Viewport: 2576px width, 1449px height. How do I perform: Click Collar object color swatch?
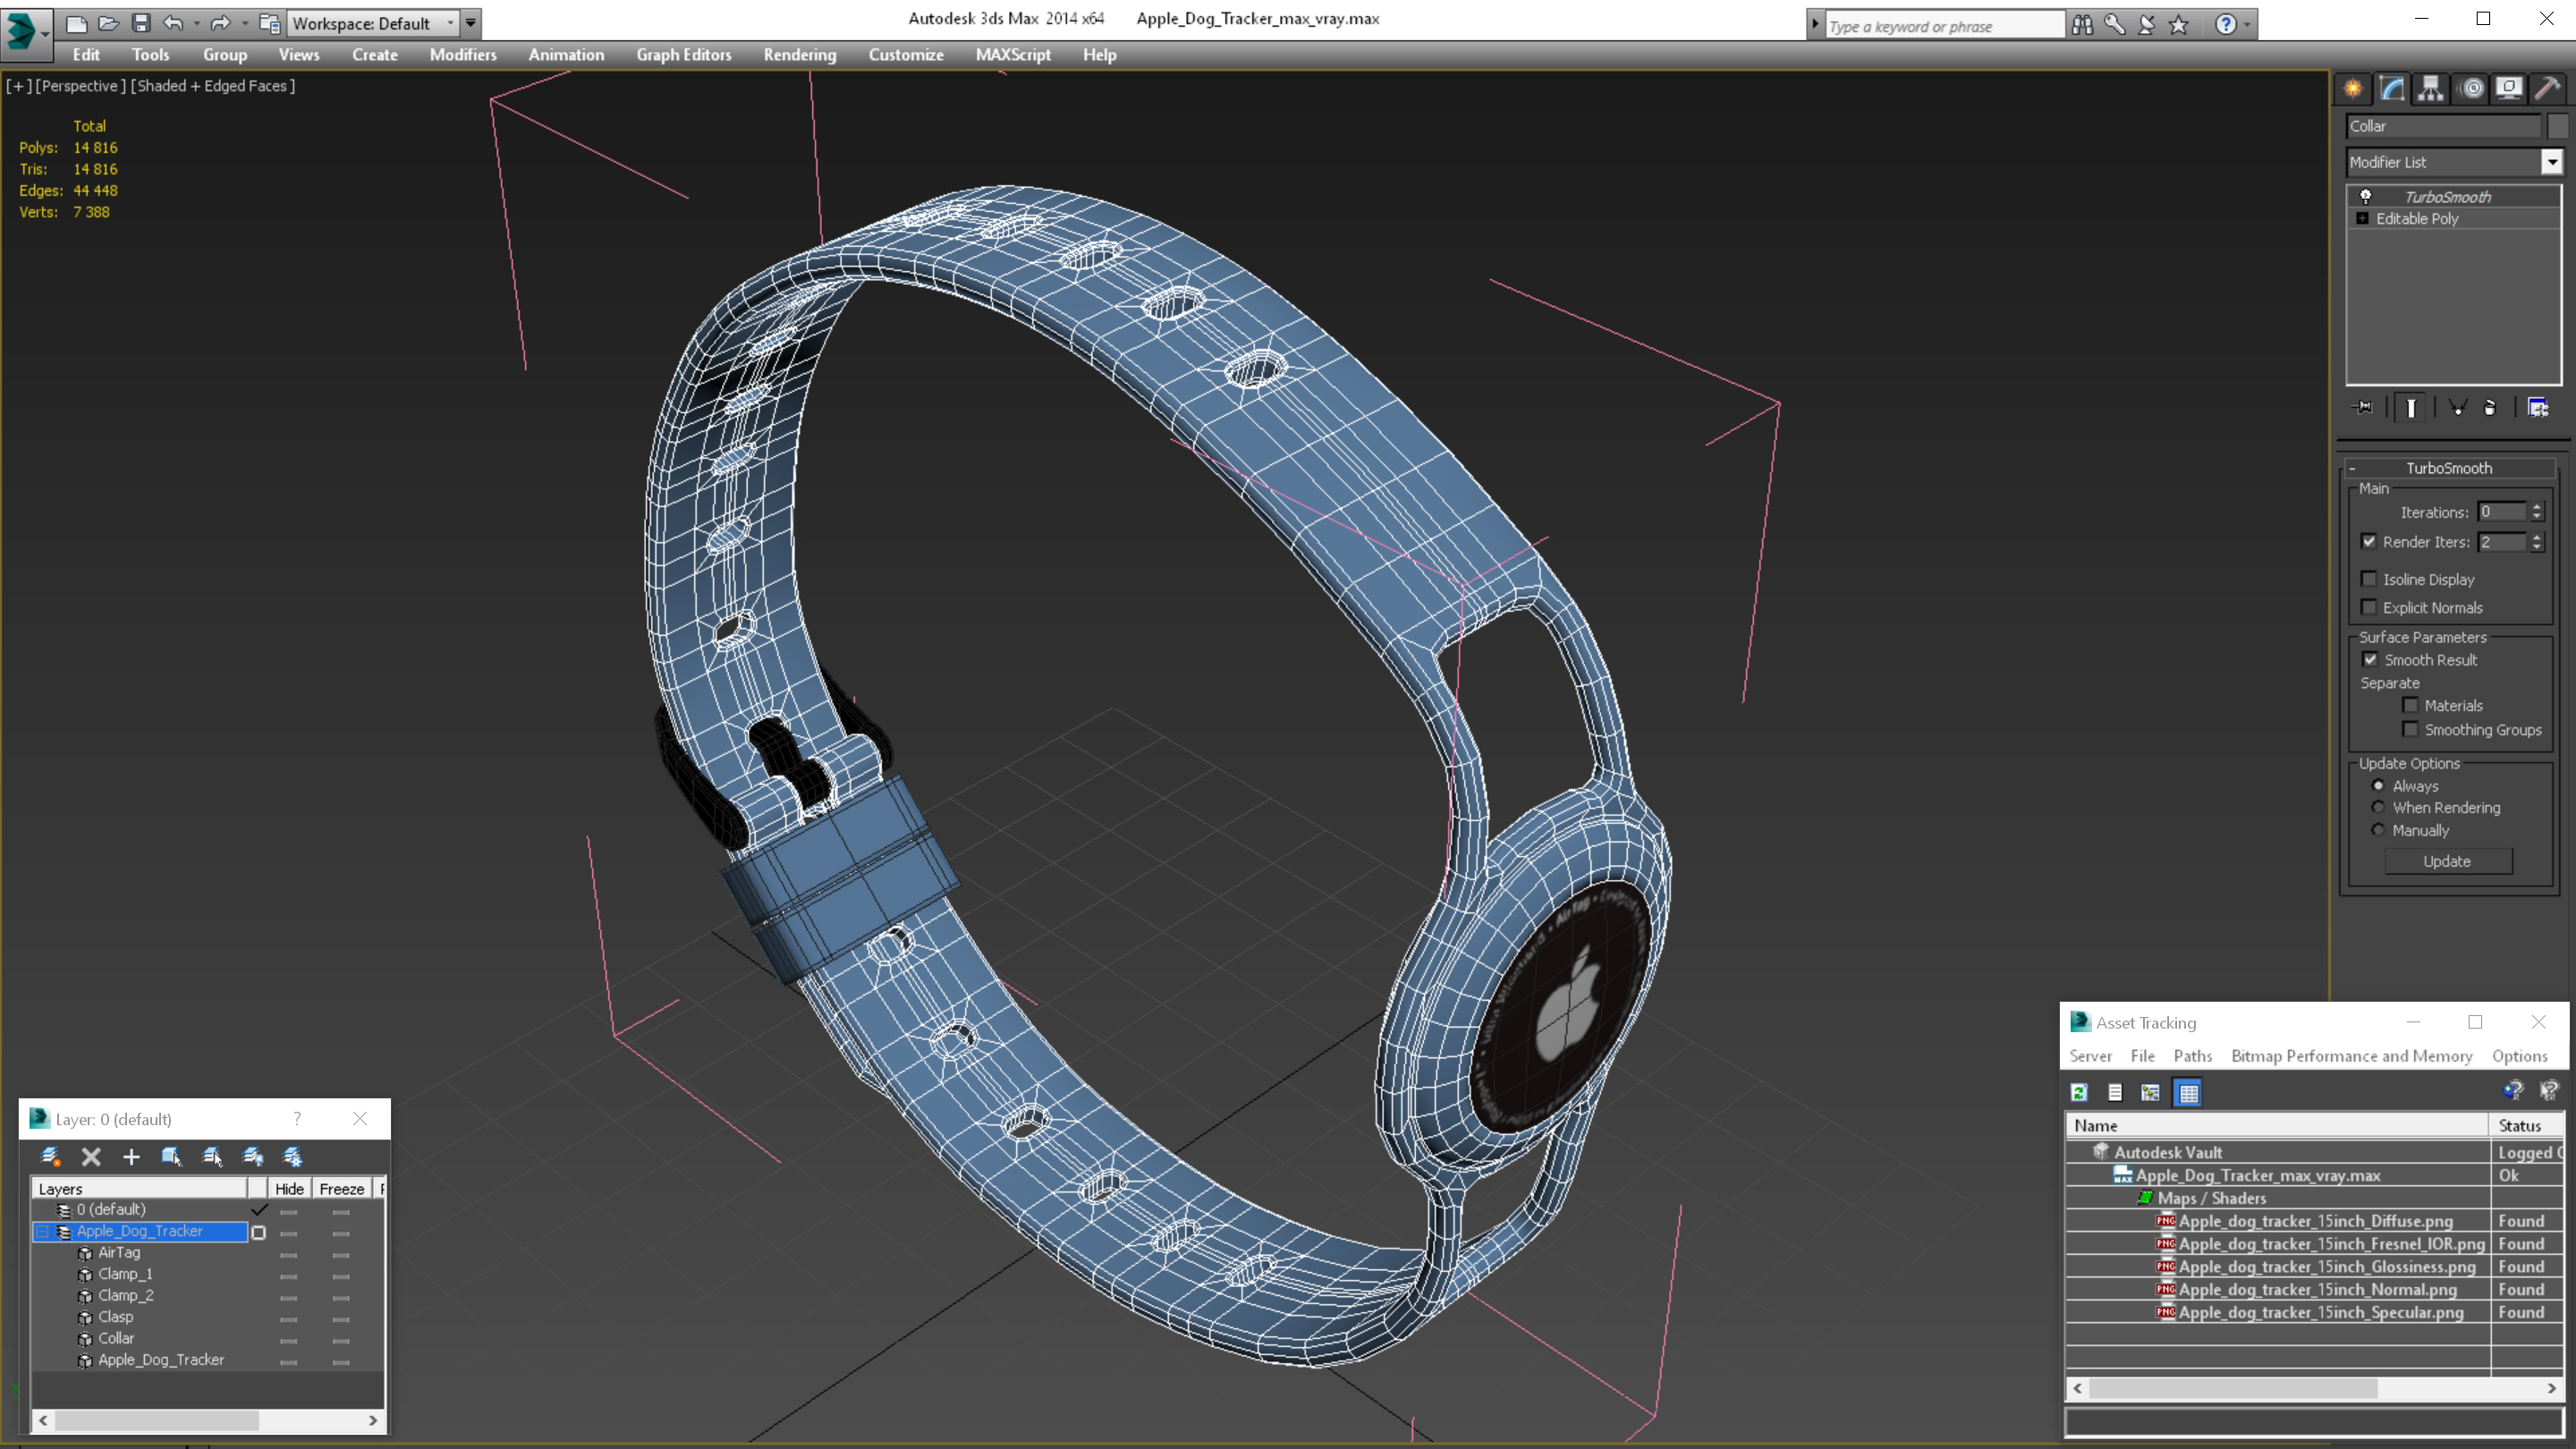2557,126
